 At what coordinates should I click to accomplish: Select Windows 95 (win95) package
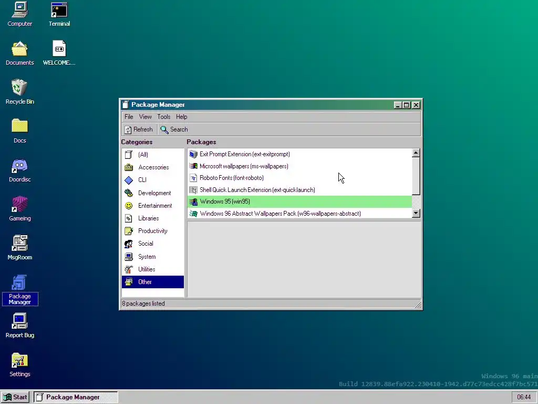pos(299,201)
